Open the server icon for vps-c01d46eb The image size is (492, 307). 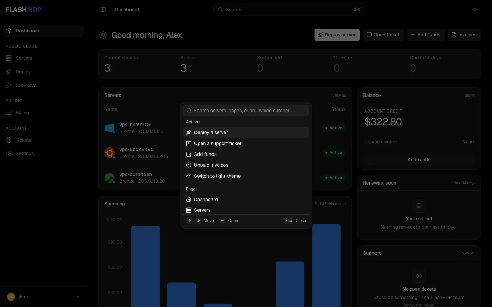click(x=110, y=178)
